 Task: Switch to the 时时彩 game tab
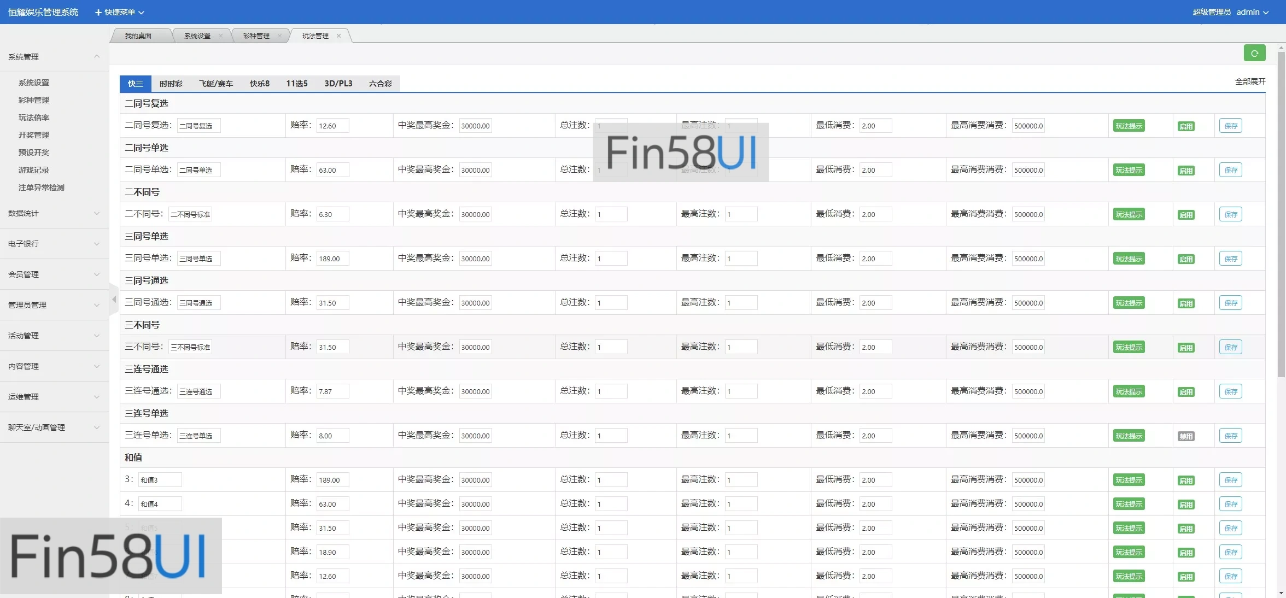click(171, 84)
